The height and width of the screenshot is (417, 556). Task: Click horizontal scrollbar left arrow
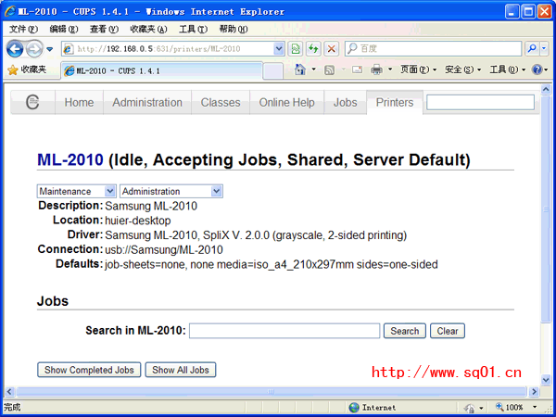click(x=9, y=391)
